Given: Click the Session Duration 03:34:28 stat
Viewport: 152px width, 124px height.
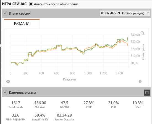Looking at the screenshot, I should 64,117.
